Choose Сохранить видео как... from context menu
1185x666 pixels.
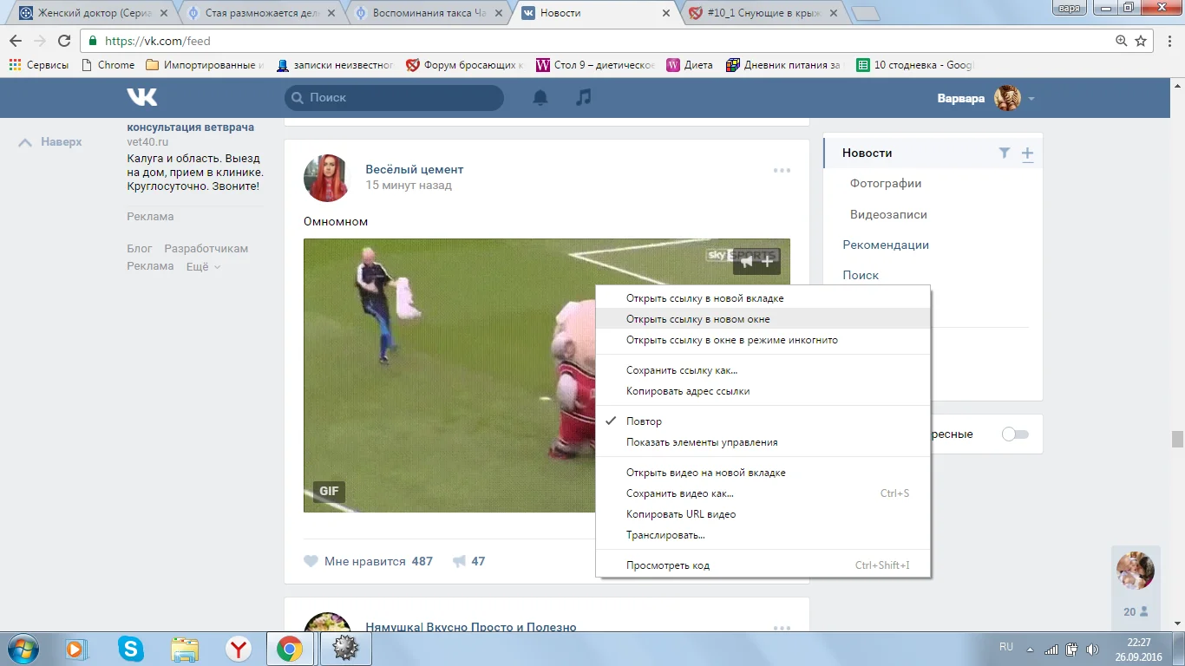pos(679,493)
